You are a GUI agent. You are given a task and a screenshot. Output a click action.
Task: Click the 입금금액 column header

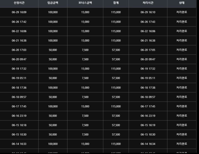click(x=53, y=3)
